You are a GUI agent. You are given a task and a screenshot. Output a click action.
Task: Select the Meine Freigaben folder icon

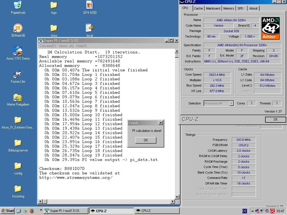pyautogui.click(x=18, y=97)
